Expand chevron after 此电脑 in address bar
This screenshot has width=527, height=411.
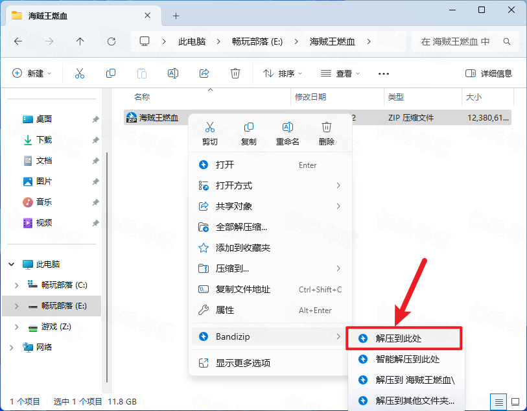218,41
